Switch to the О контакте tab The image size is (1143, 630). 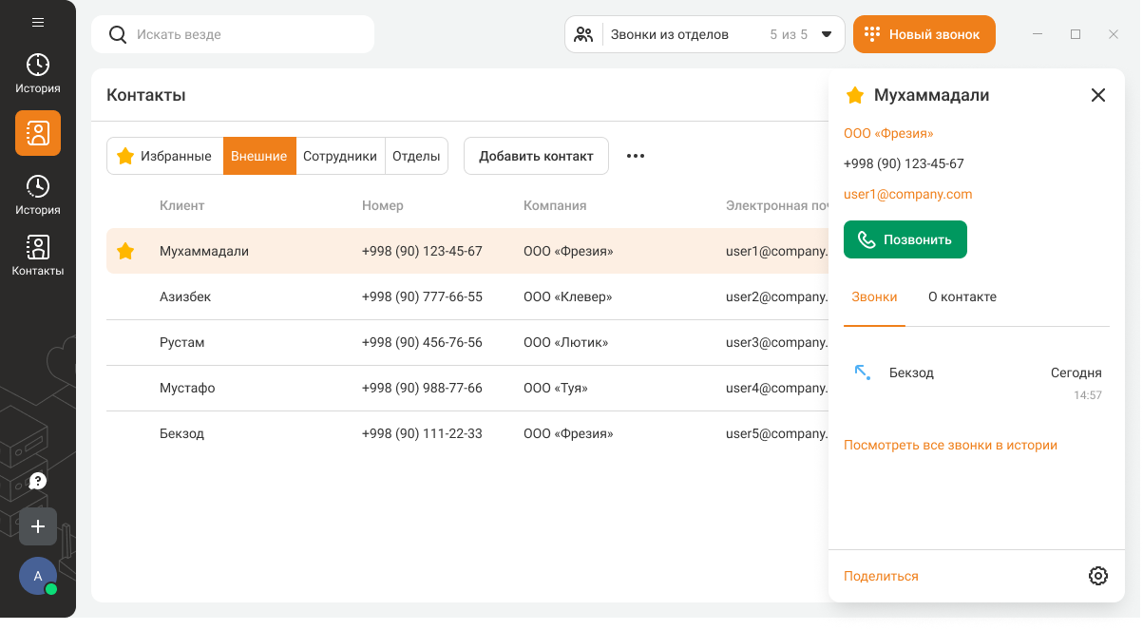point(962,296)
